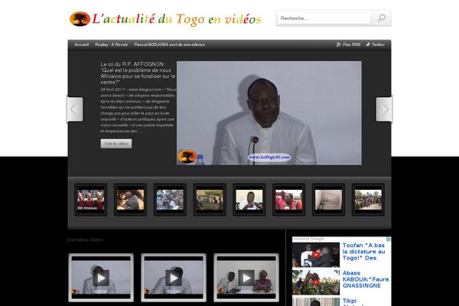Screen dimensions: 459x306
Task: Click the featured video image of man in white
Action: point(269,113)
